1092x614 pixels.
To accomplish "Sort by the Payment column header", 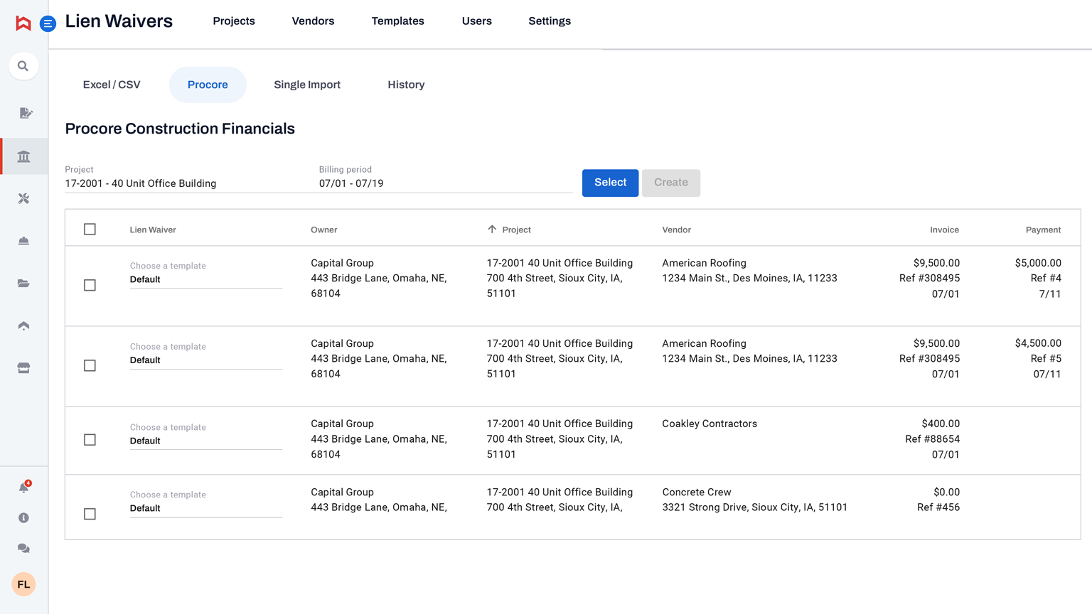I will (1043, 230).
